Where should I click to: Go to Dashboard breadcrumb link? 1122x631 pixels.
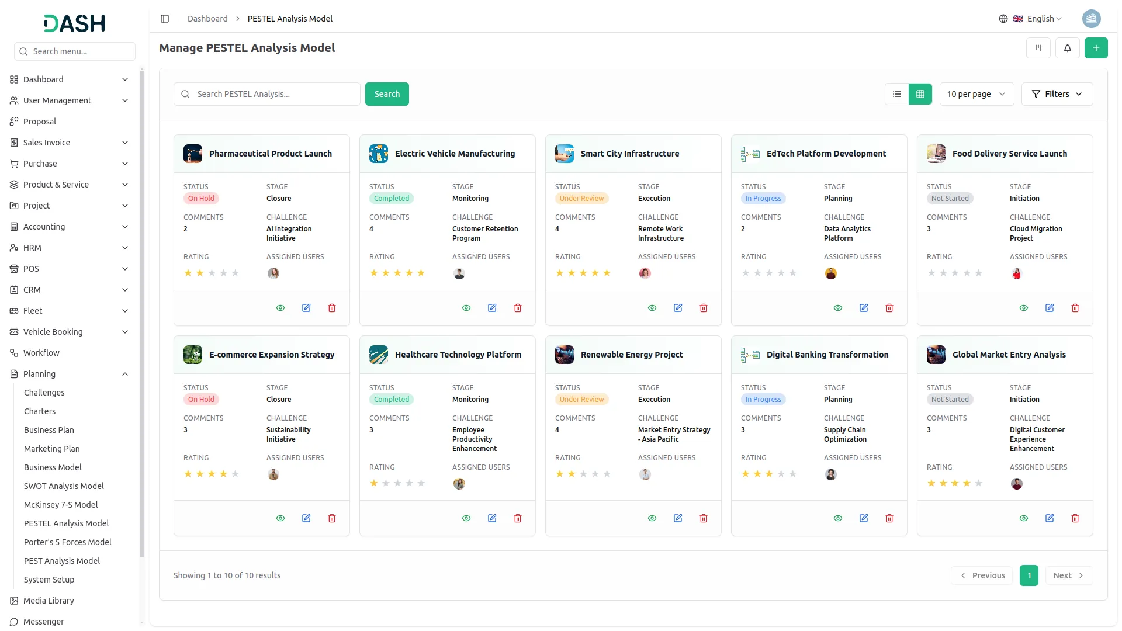(x=207, y=19)
